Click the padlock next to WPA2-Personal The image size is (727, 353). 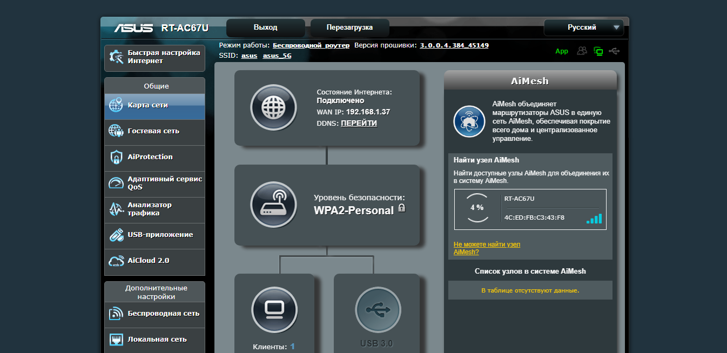(402, 208)
